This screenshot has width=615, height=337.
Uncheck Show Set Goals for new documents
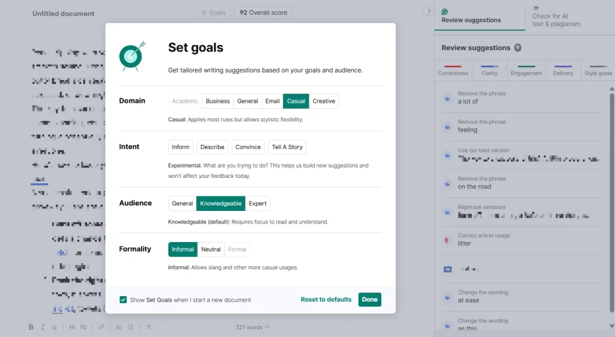tap(123, 300)
